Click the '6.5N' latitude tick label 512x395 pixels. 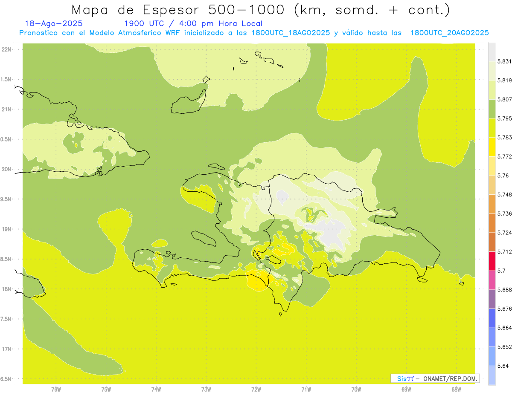[x=6, y=379]
